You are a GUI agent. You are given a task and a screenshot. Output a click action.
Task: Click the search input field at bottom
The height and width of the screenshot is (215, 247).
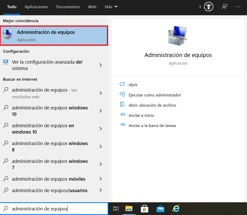[x=54, y=208]
